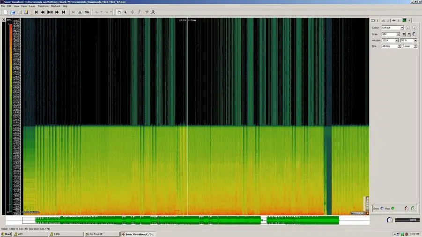
Task: Open the File menu
Action: coord(3,6)
